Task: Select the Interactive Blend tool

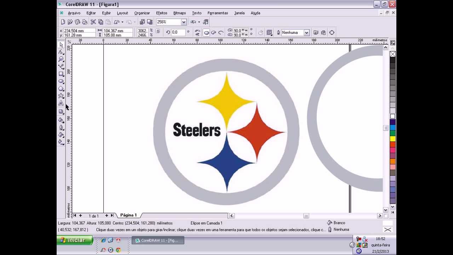Action: [x=61, y=112]
